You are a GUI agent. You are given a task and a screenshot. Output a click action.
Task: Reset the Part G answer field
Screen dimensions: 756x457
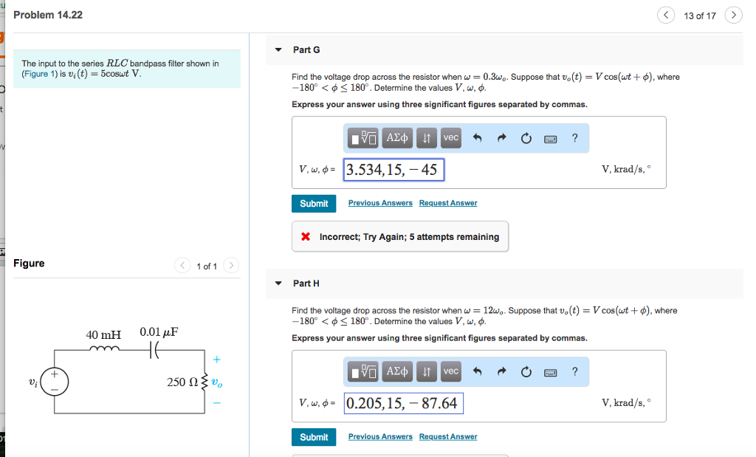pos(526,137)
